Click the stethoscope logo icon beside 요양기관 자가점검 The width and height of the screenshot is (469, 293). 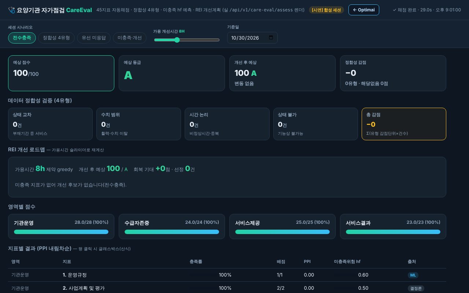coord(11,10)
